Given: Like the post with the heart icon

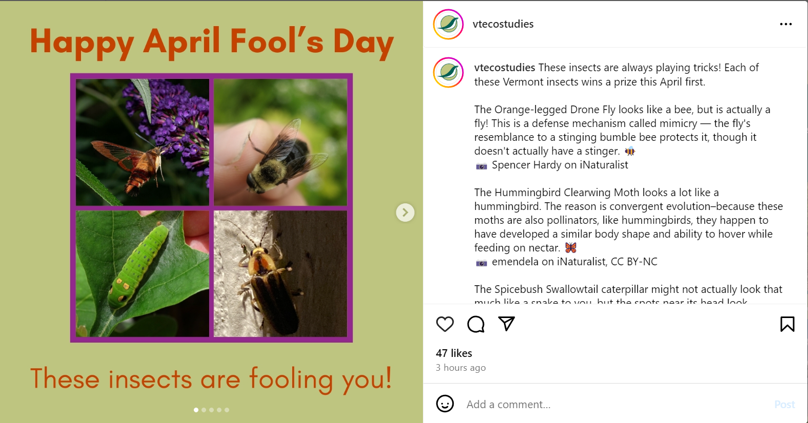Looking at the screenshot, I should coord(445,324).
